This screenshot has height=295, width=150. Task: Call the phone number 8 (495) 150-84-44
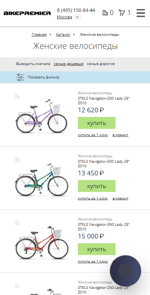[76, 10]
